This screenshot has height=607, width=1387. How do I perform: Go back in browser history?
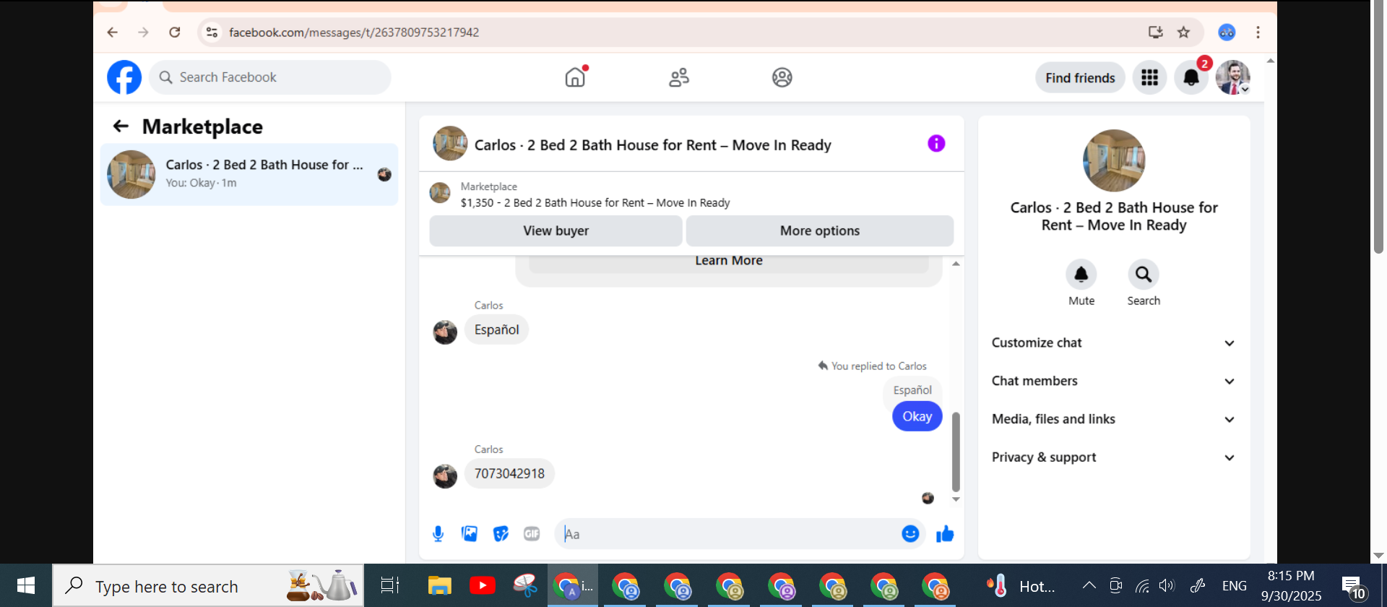click(x=112, y=33)
